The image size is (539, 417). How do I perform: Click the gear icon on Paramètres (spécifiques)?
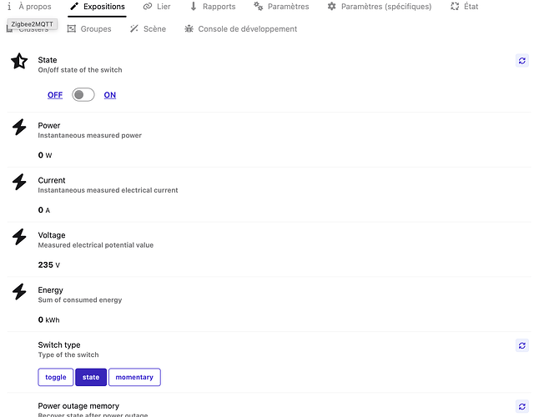pos(332,6)
